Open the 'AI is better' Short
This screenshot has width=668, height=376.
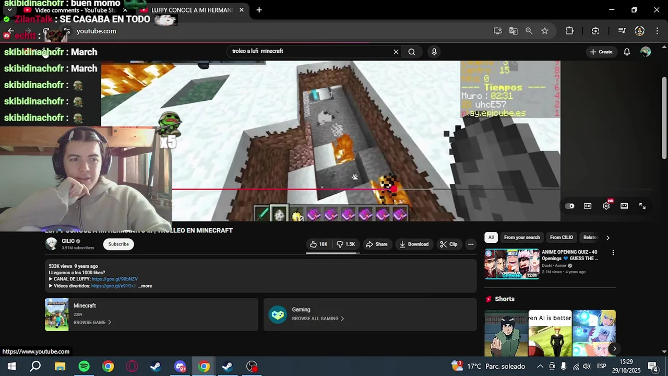point(550,333)
